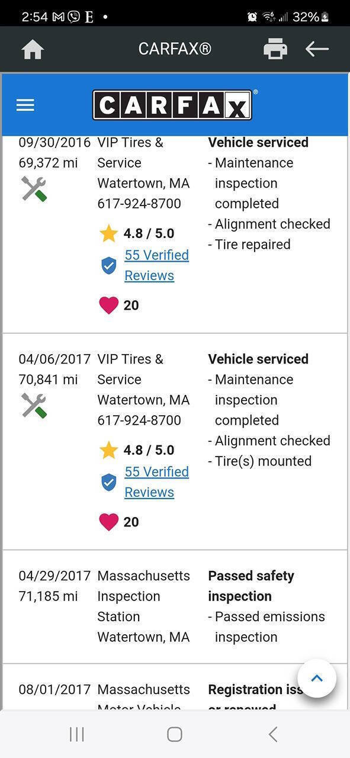Tap the heart icon in 09/30/2016 record
This screenshot has width=350, height=758.
pyautogui.click(x=108, y=305)
